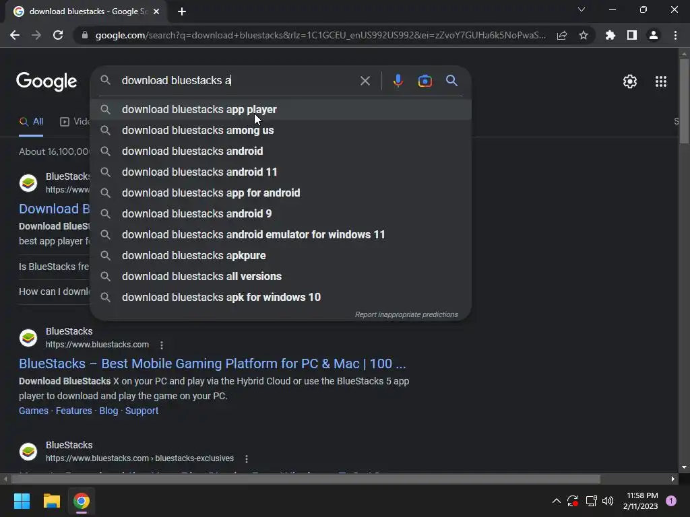Open the Extensions puzzle icon
The height and width of the screenshot is (517, 690).
pos(610,35)
